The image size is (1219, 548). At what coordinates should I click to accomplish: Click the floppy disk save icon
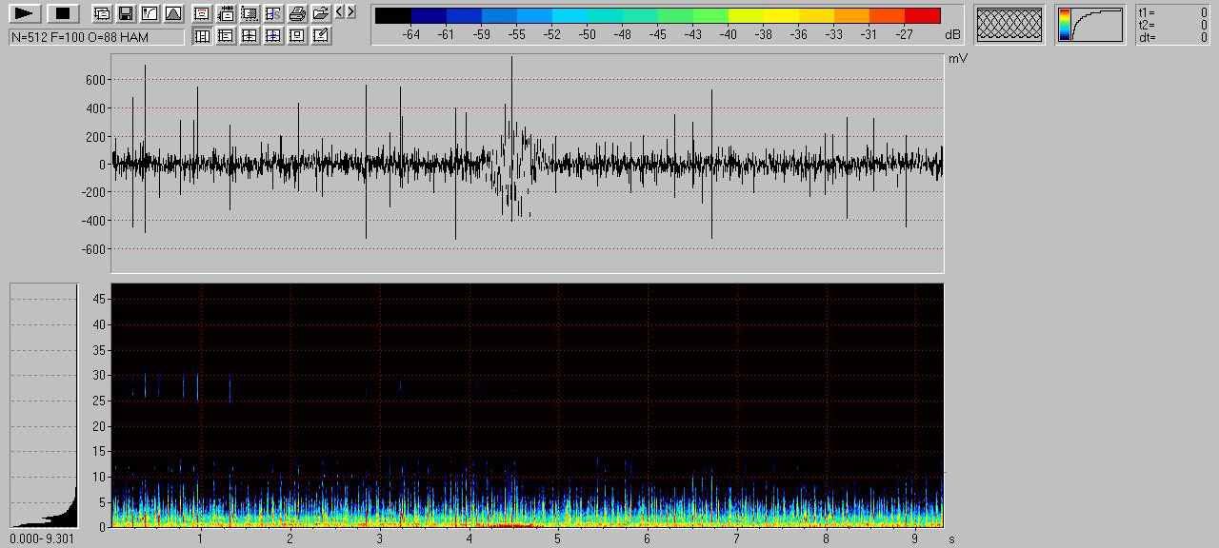[x=125, y=13]
